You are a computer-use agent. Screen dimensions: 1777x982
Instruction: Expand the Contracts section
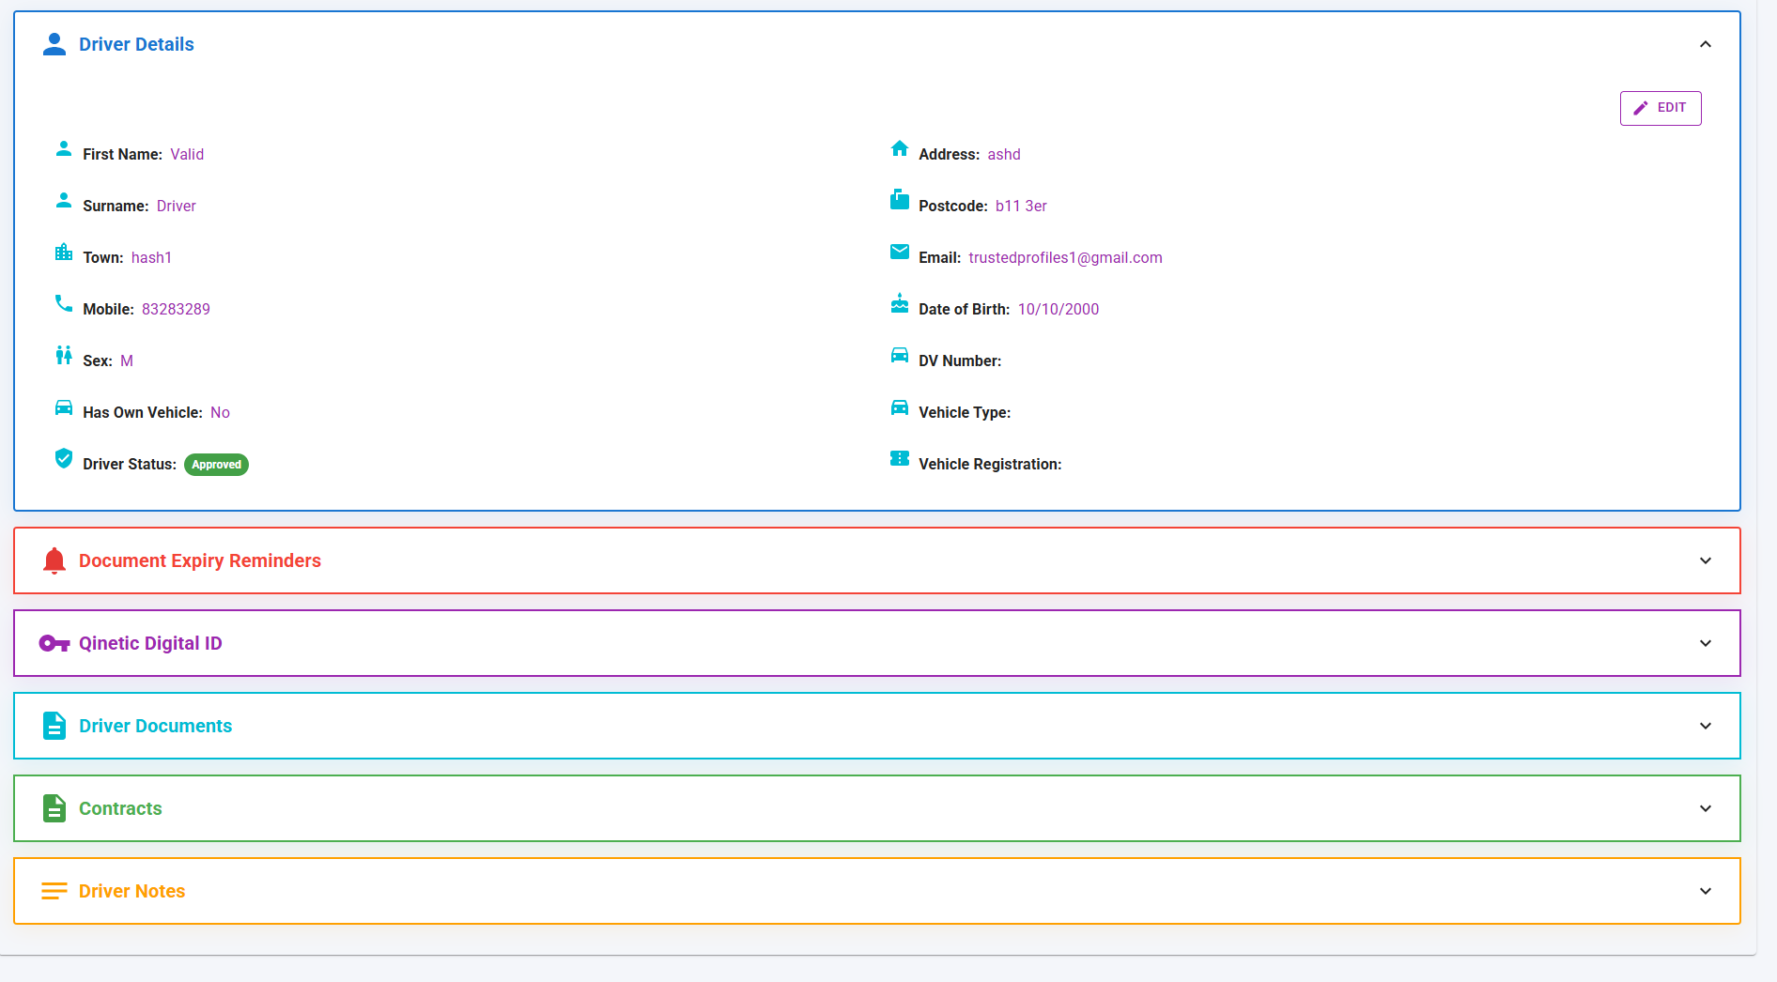coord(1705,807)
